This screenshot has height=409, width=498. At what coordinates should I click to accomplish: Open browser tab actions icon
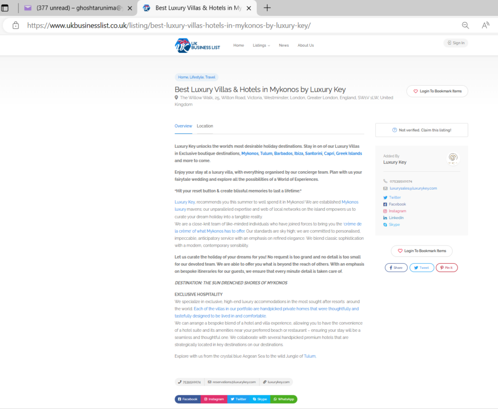point(5,8)
